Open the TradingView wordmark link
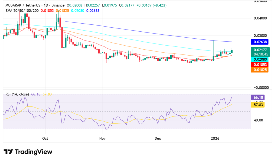 [33, 152]
